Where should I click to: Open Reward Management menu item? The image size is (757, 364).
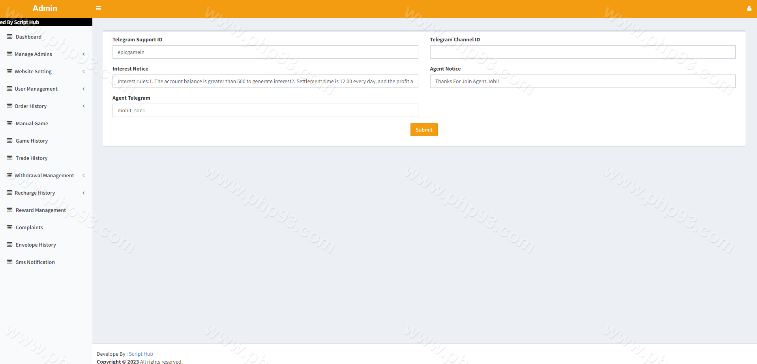(x=41, y=210)
